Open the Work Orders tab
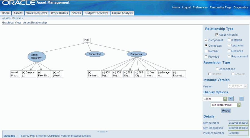The image size is (250, 138). click(x=59, y=13)
